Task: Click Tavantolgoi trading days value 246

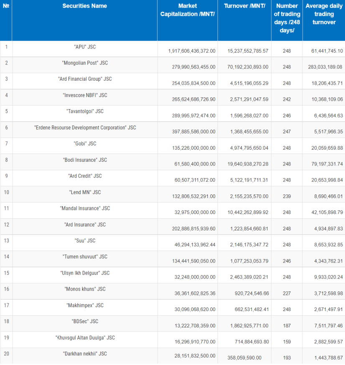Action: coord(287,115)
